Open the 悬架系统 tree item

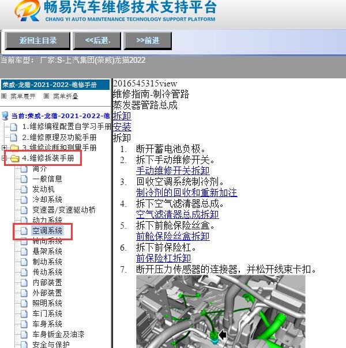coord(47,251)
